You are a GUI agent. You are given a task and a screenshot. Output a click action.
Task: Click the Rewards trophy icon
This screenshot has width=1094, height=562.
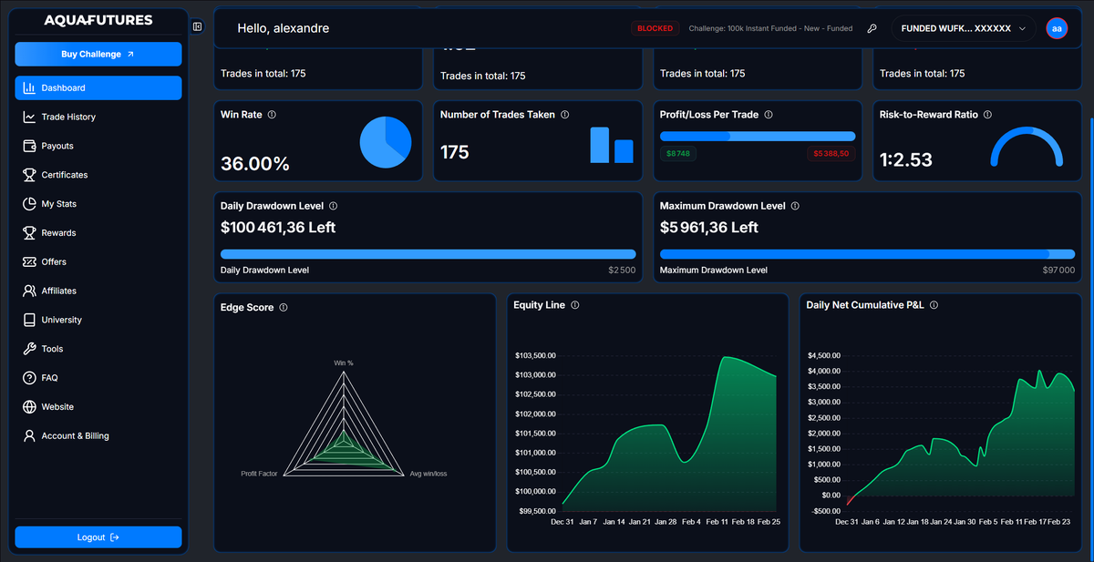pyautogui.click(x=29, y=233)
